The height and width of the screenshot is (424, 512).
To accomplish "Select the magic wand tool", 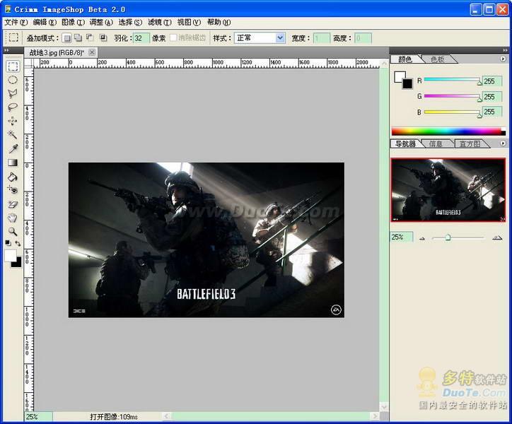I will pyautogui.click(x=13, y=134).
